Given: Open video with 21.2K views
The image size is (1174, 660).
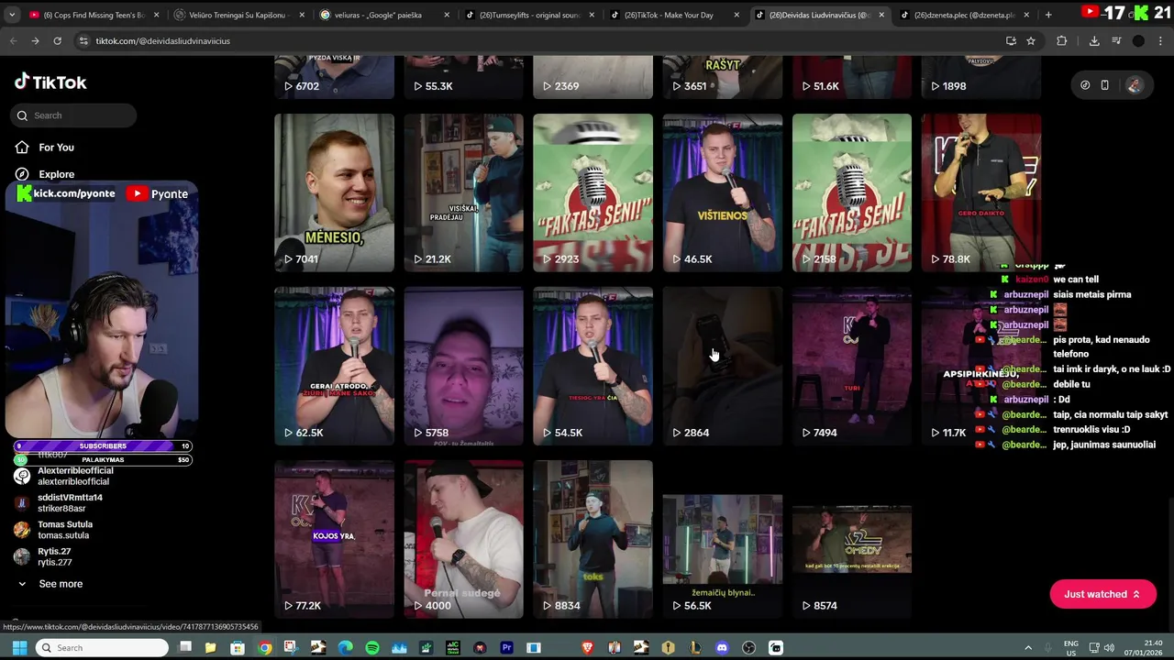Looking at the screenshot, I should [463, 192].
